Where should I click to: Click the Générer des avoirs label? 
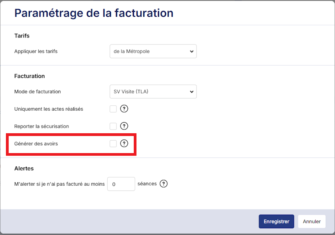pyautogui.click(x=36, y=144)
